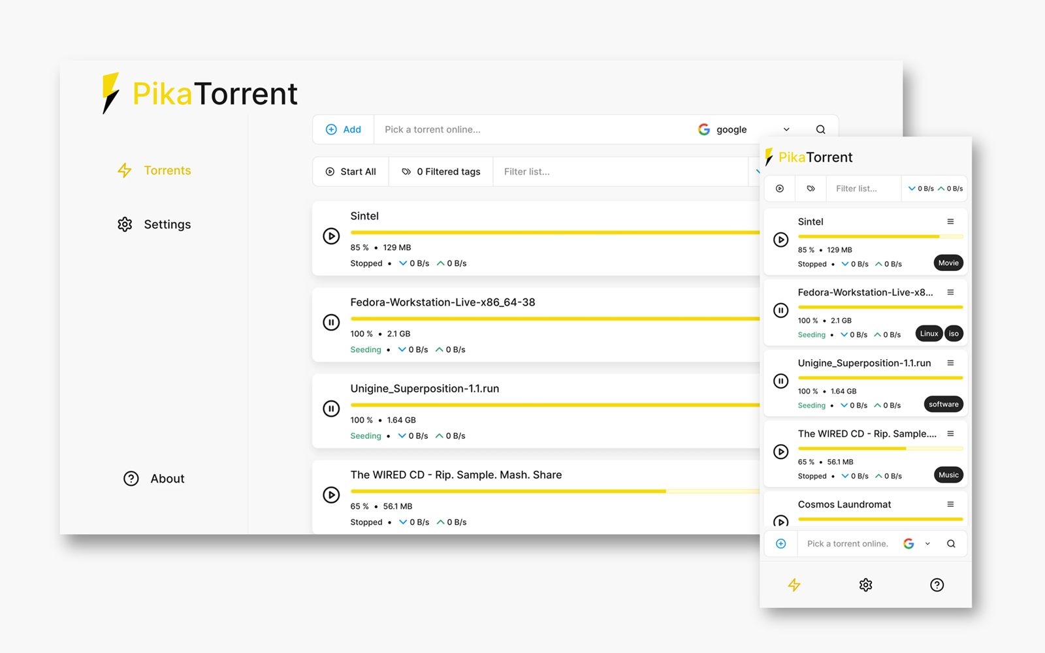Click the gear icon beside Settings
Screen dimensions: 1045x653
tap(125, 225)
